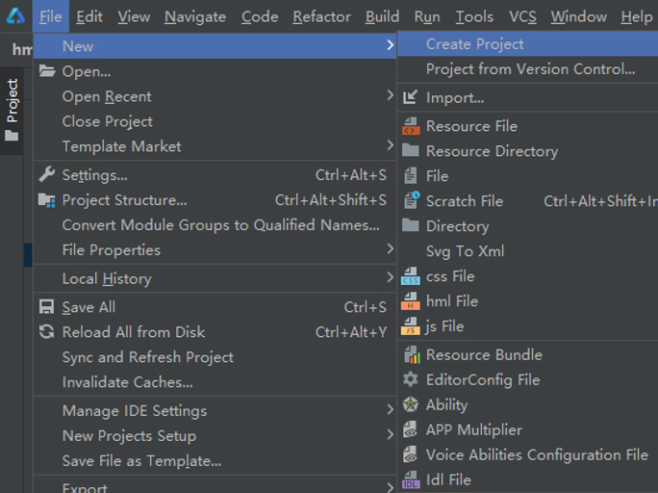Click the css File icon
The width and height of the screenshot is (658, 493).
point(411,276)
